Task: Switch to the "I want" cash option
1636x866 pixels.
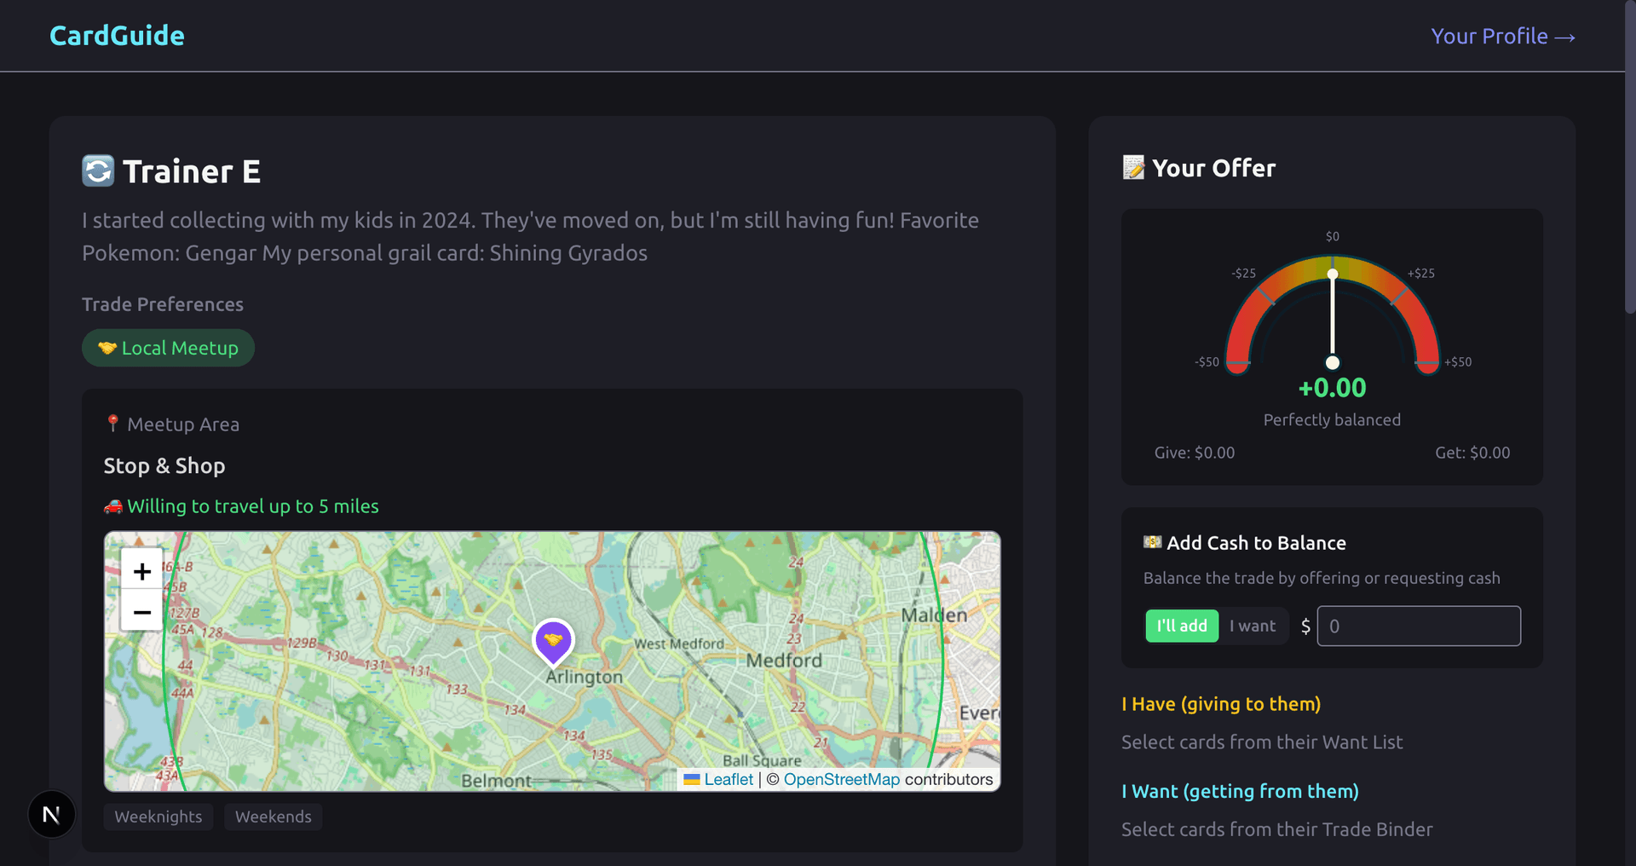Action: click(1252, 626)
